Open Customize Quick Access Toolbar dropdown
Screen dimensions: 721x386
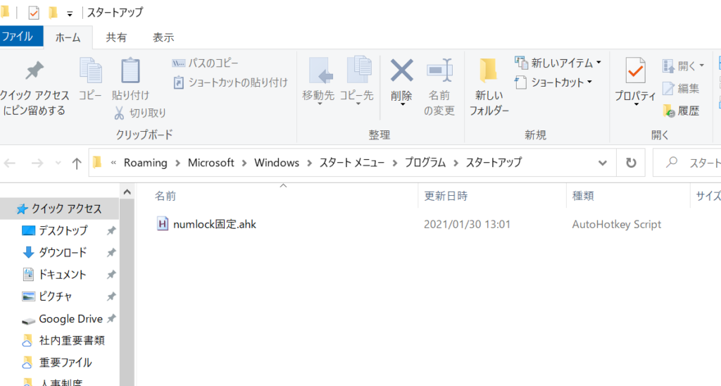coord(70,14)
